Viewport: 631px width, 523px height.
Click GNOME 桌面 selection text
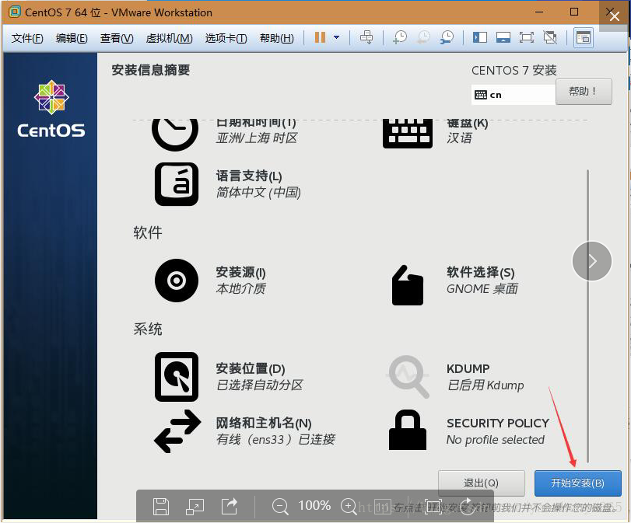[482, 288]
